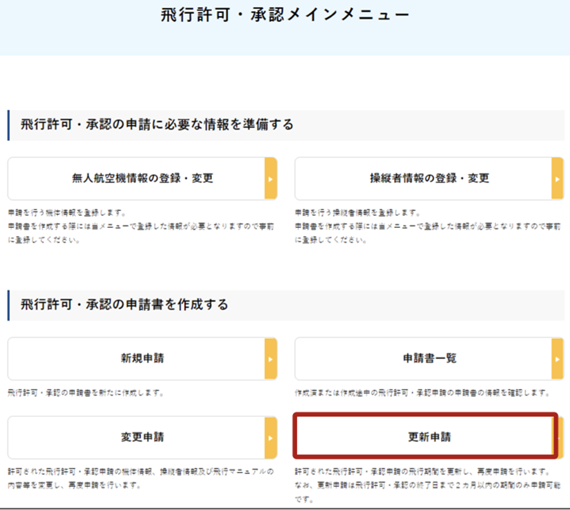The image size is (570, 510).
Task: Click heading 飛行許可・承認の申請書を作成する
Action: pos(124,304)
